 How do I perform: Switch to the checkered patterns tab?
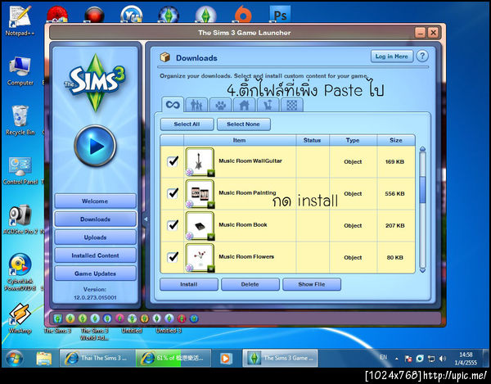tap(292, 105)
